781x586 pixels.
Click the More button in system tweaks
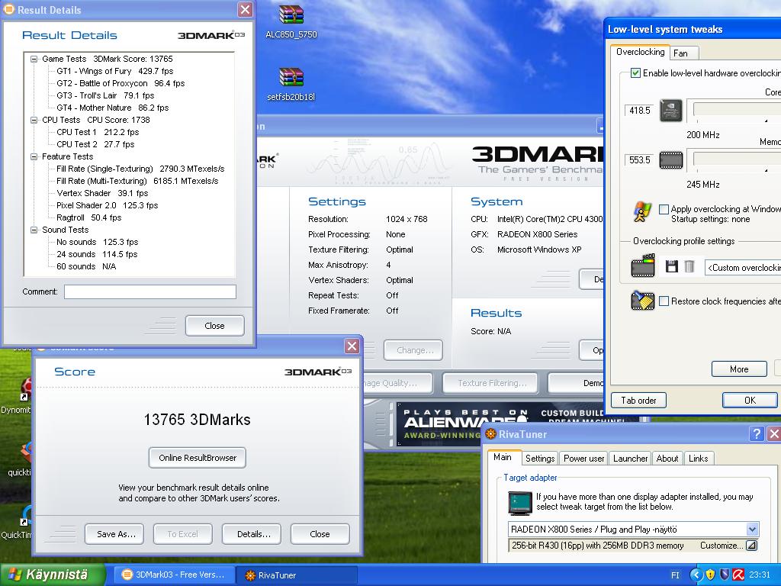[x=739, y=369]
